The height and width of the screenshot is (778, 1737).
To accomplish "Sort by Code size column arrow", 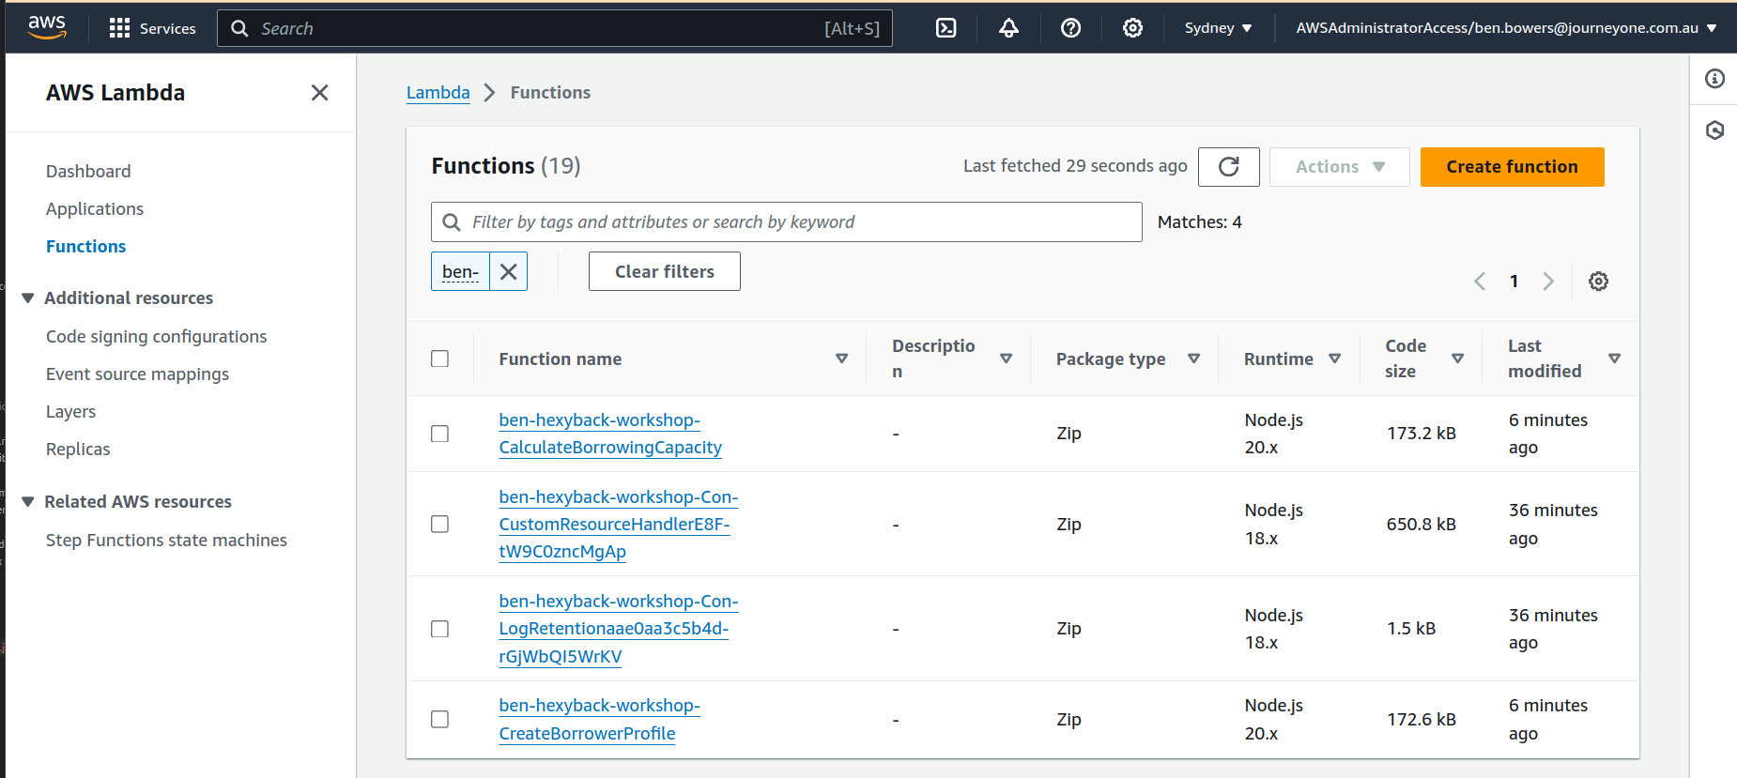I will tap(1457, 358).
